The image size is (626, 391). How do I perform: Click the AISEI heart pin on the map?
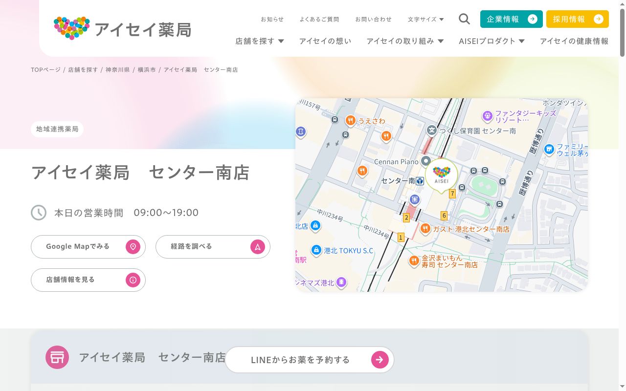pos(442,176)
